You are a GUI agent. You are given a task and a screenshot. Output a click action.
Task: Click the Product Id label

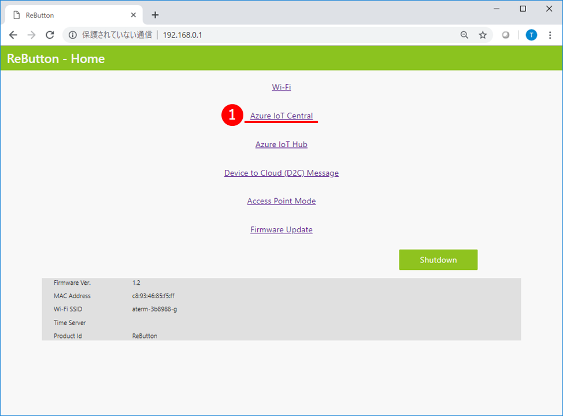pyautogui.click(x=68, y=336)
